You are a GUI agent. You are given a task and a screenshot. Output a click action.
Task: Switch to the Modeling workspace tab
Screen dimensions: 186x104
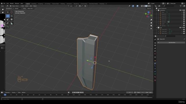click(34, 4)
